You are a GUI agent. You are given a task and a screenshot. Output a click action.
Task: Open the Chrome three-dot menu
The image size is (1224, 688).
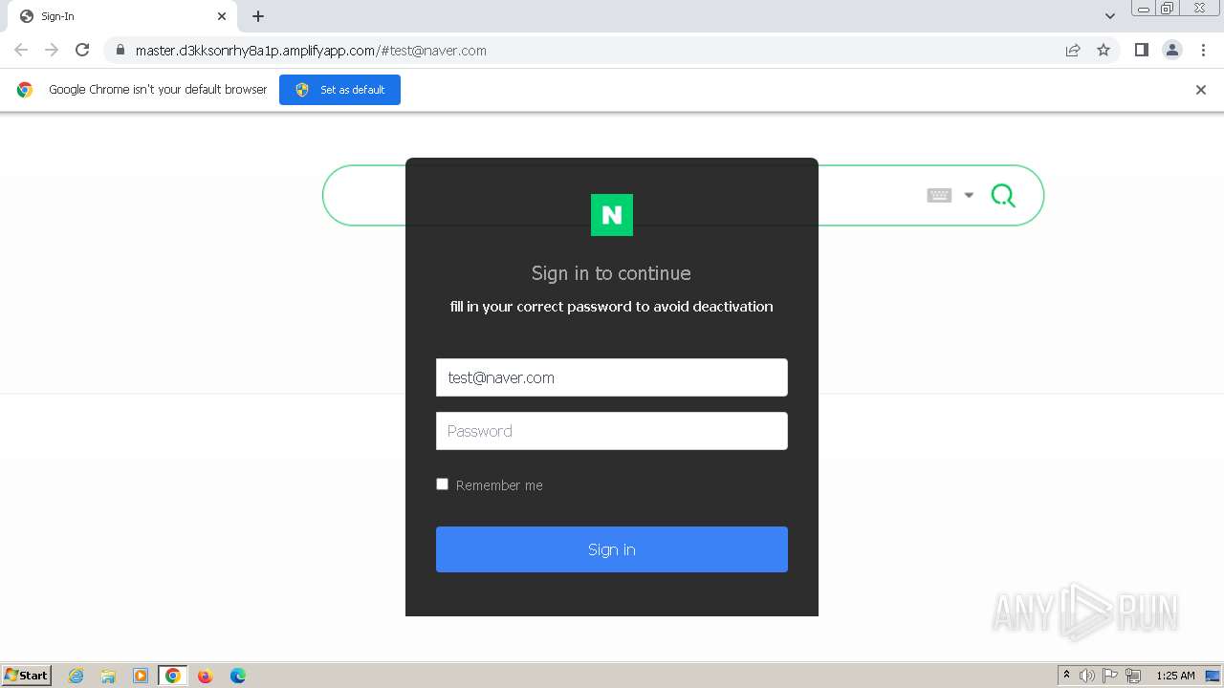coord(1204,50)
